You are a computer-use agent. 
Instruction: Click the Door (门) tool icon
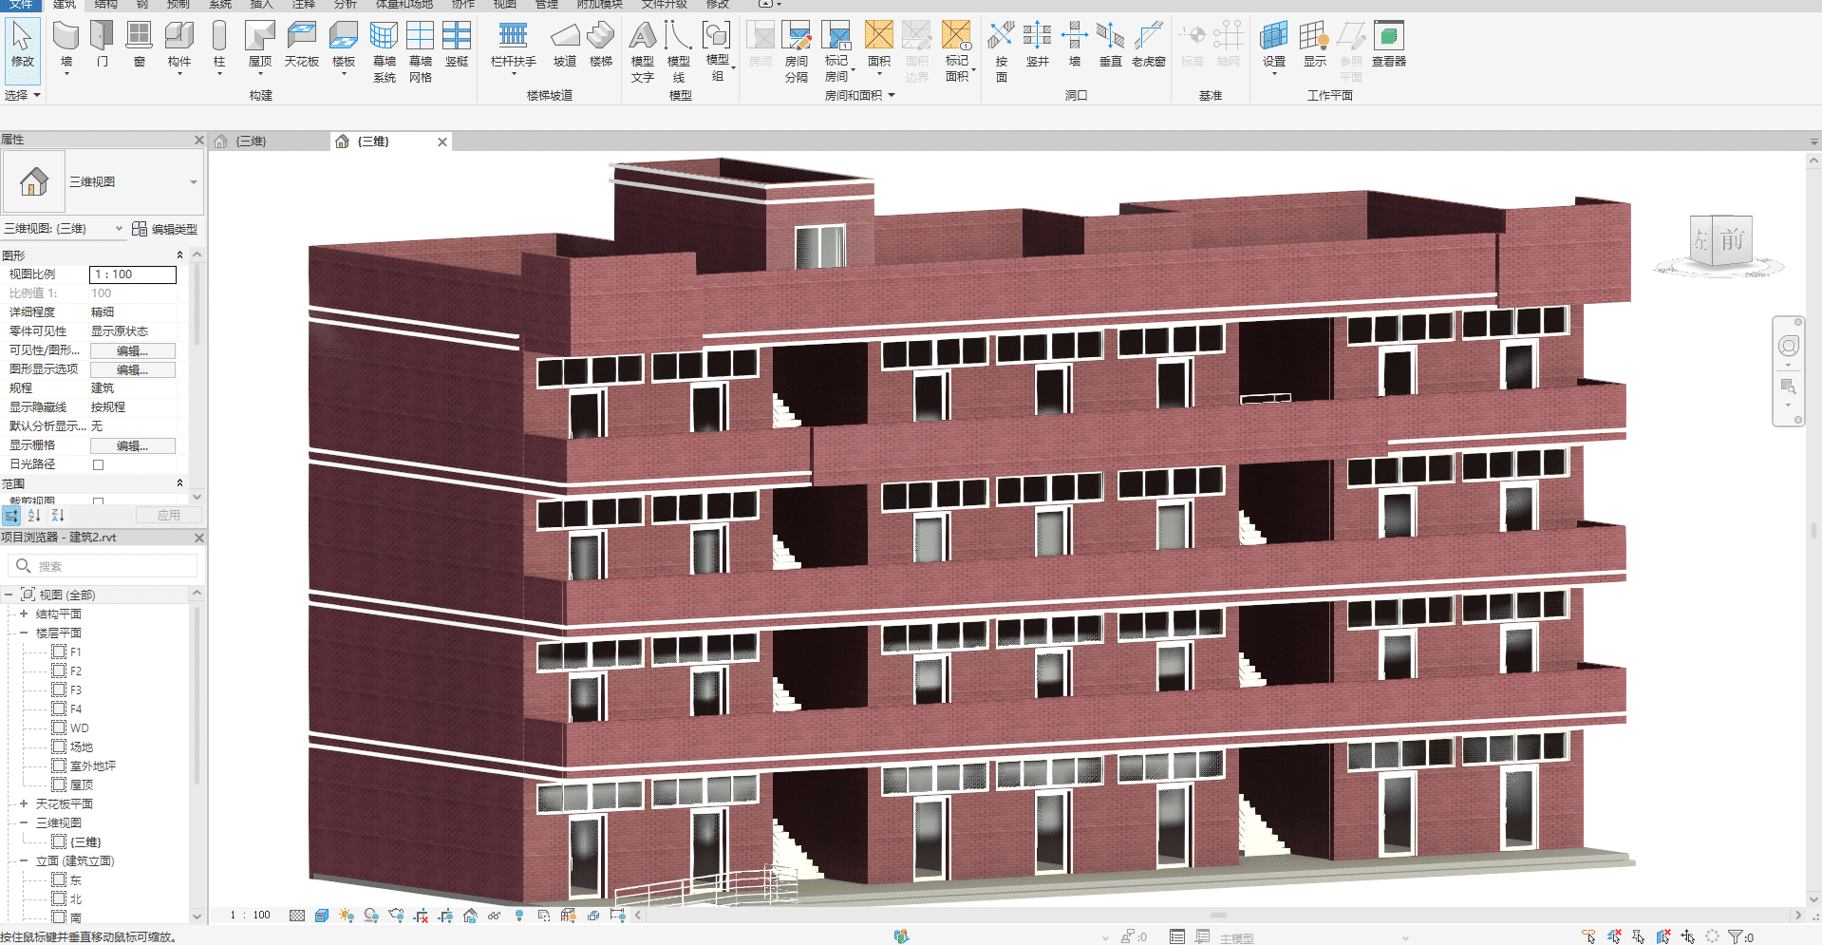click(102, 37)
